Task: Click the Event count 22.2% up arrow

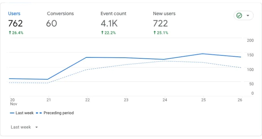Action: coord(103,33)
